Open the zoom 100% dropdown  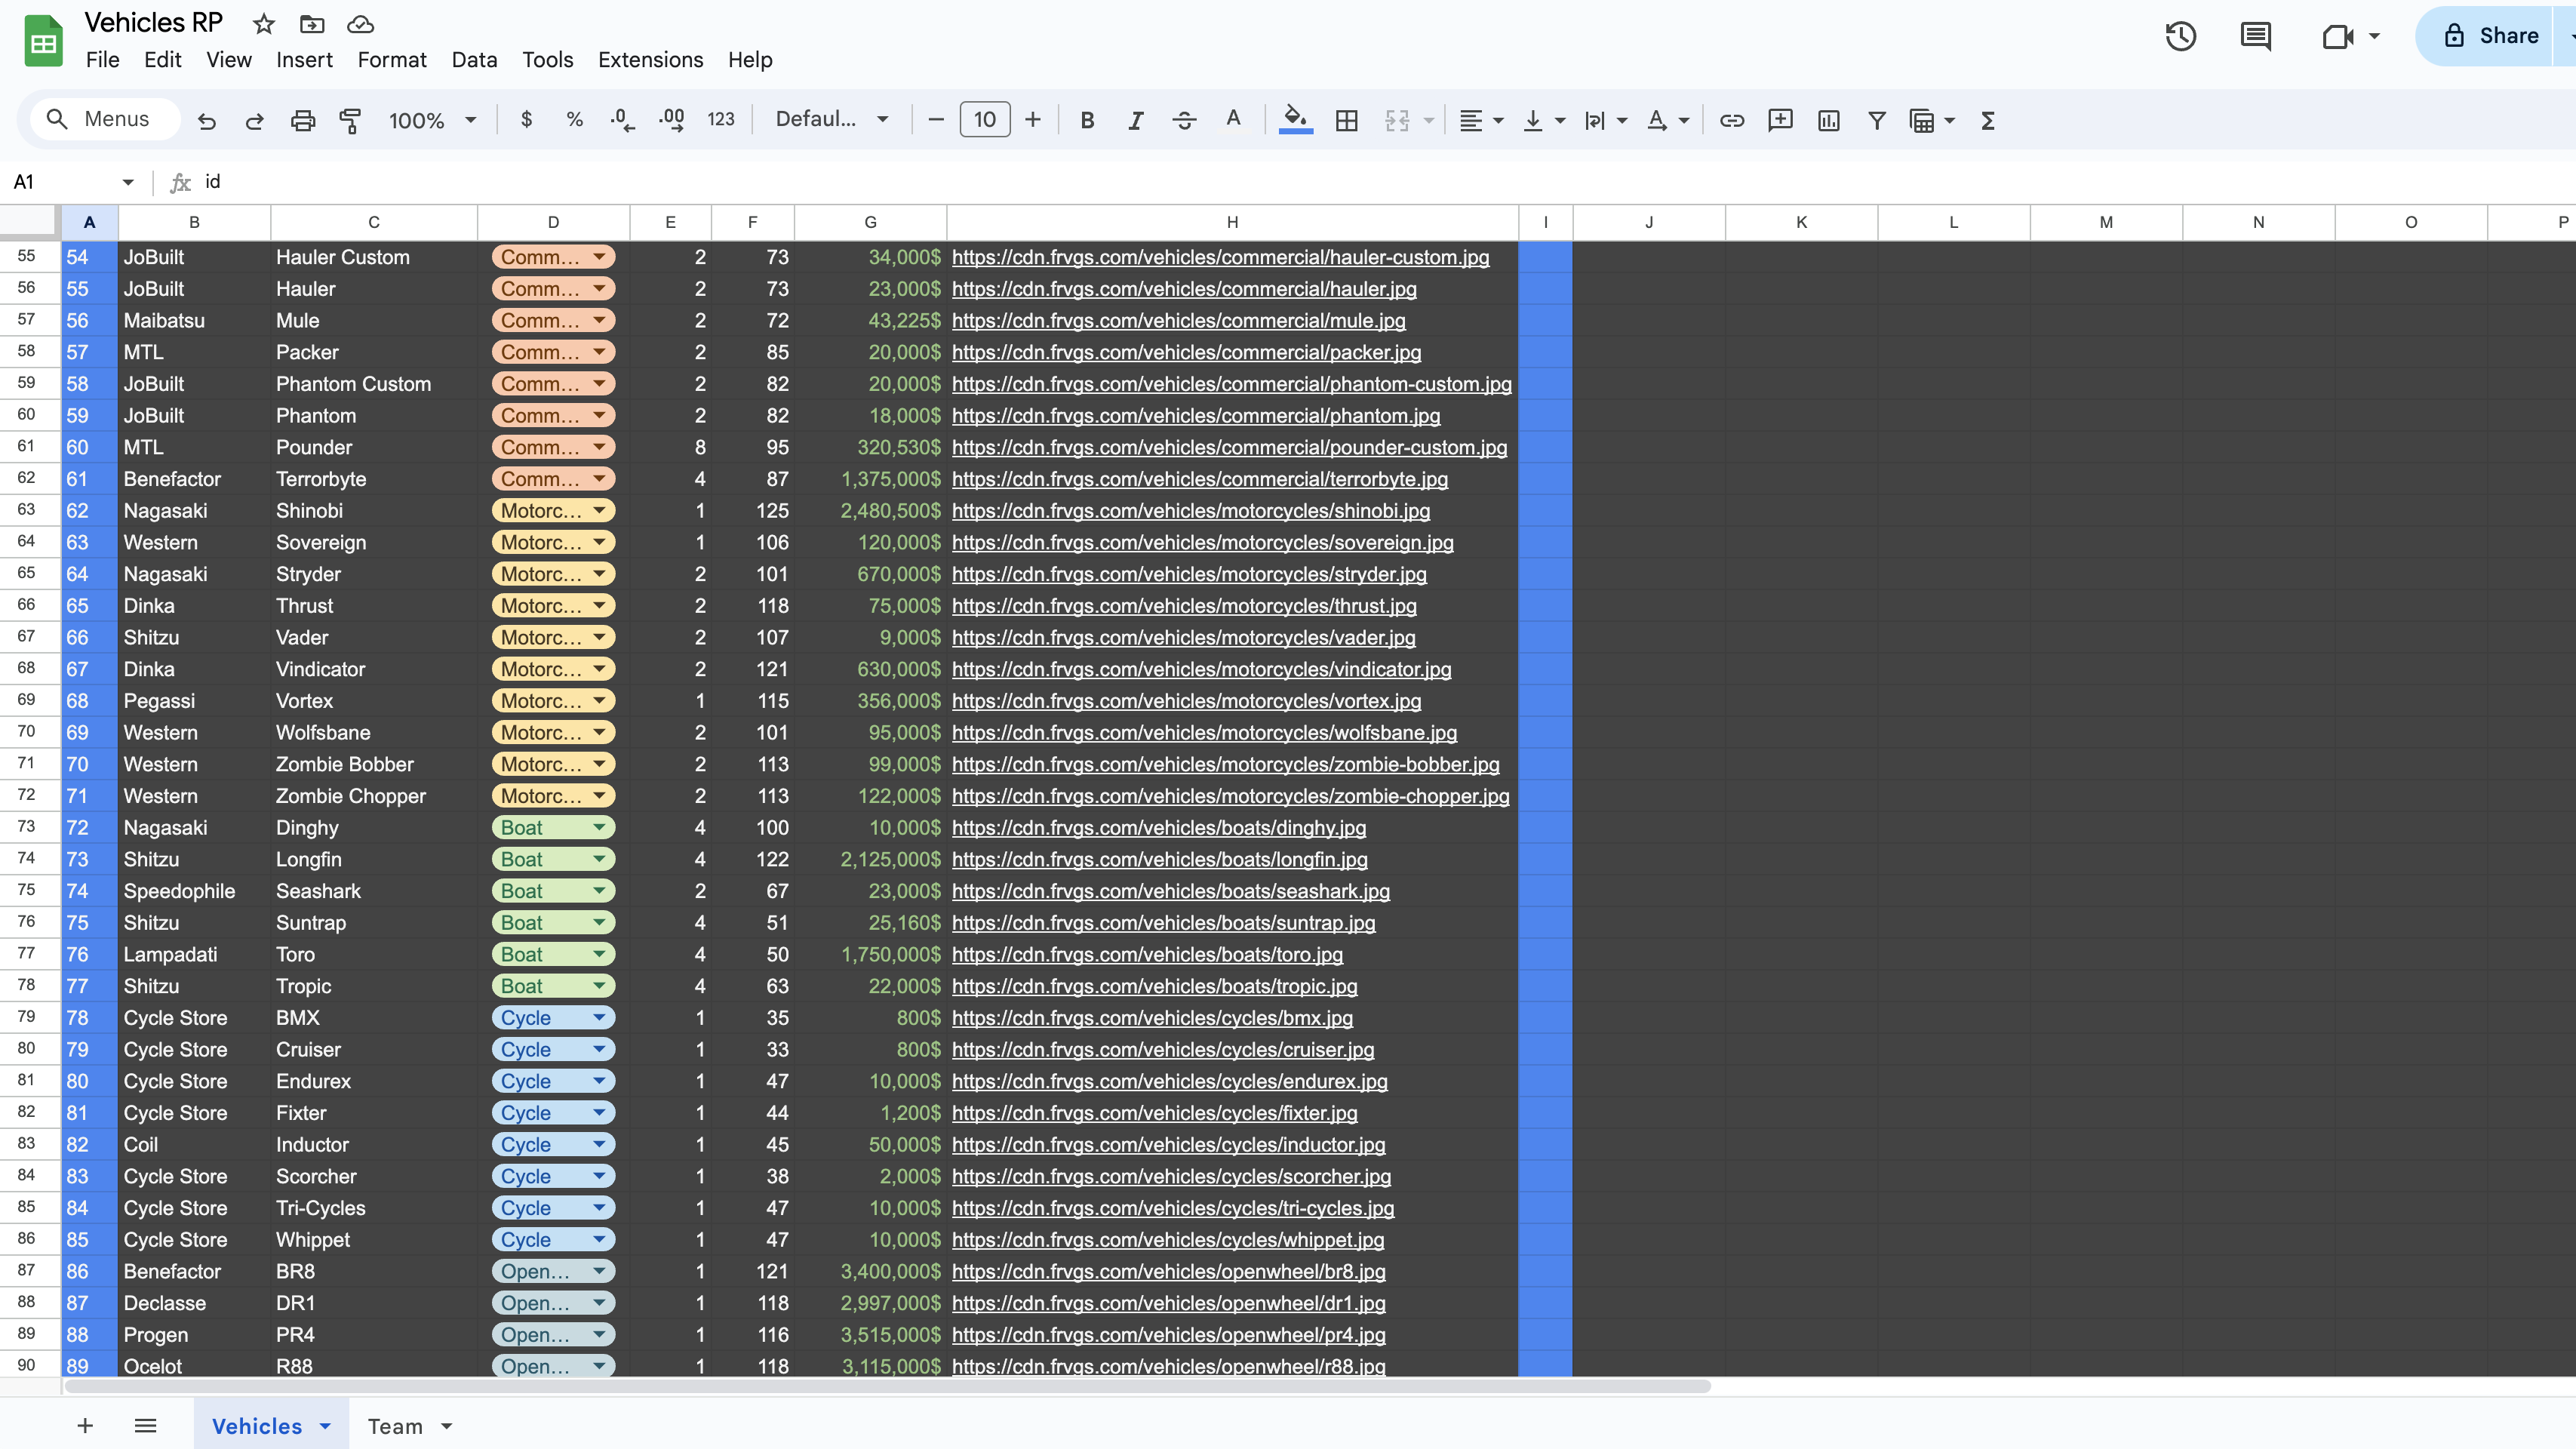pyautogui.click(x=431, y=120)
